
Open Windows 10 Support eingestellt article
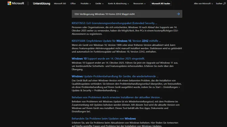pyautogui.click(x=108, y=58)
